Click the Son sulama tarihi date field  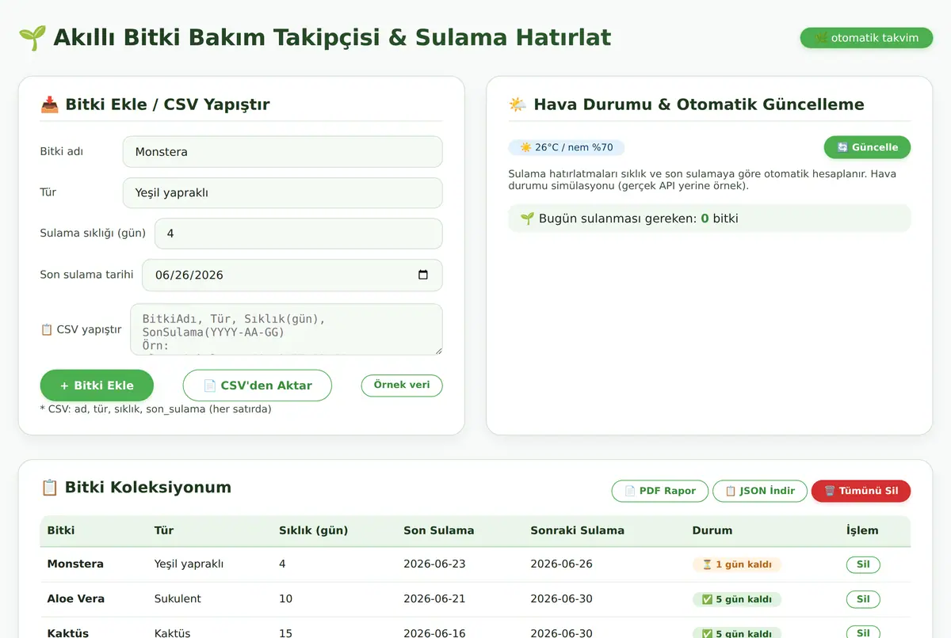[x=292, y=275]
